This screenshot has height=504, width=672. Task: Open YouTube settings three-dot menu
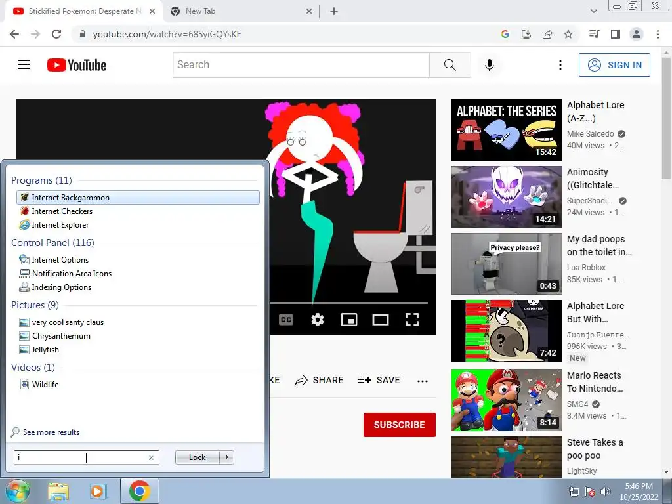[560, 65]
